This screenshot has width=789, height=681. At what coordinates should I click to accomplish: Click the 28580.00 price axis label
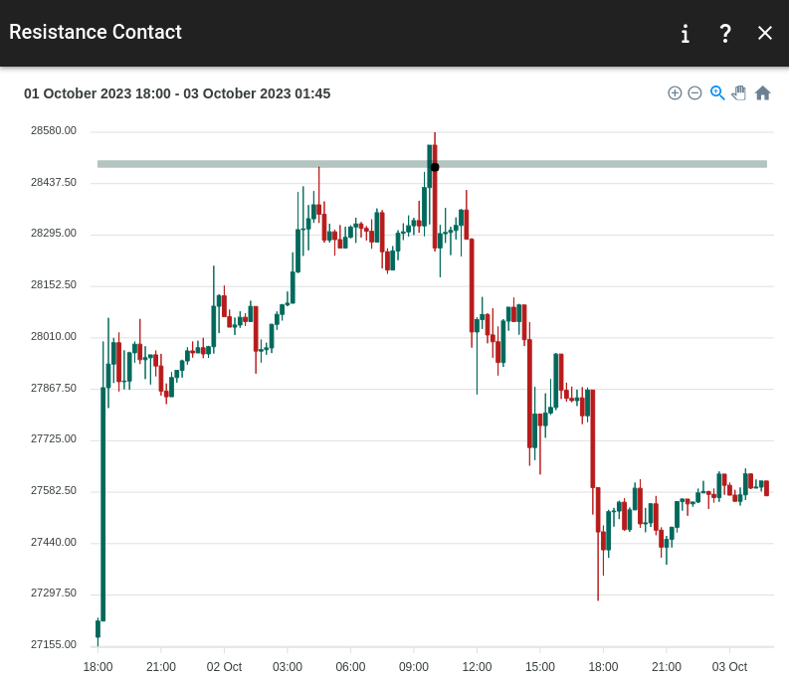tap(54, 131)
